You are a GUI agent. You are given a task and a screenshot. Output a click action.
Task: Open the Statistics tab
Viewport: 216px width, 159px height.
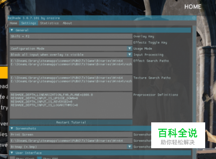tap(49, 23)
